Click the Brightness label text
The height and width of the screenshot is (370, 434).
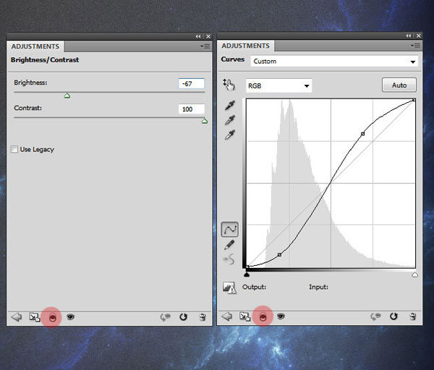point(30,83)
